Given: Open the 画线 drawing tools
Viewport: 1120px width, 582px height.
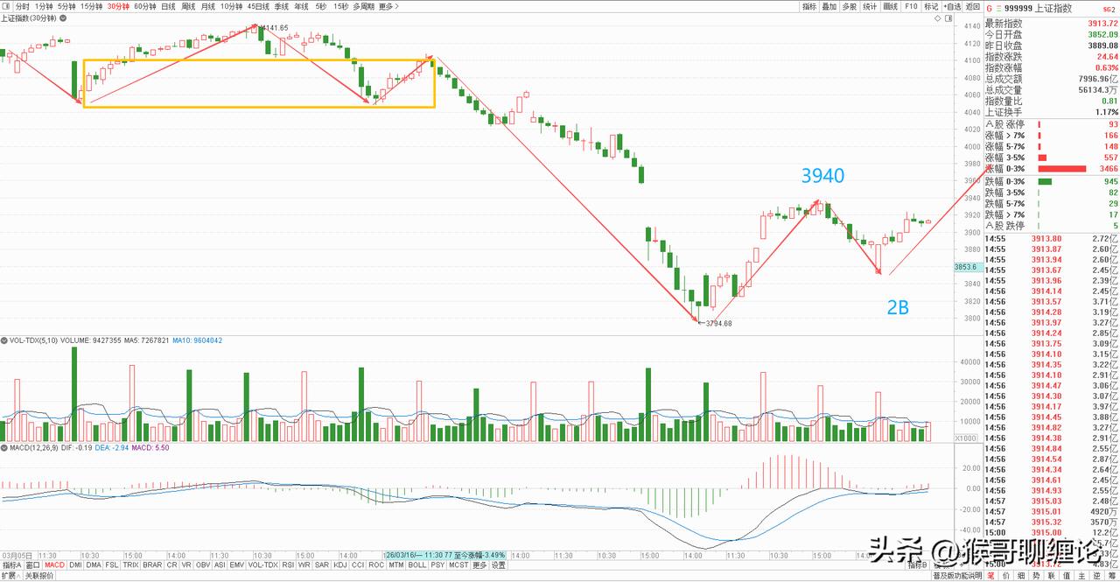Looking at the screenshot, I should pos(891,6).
